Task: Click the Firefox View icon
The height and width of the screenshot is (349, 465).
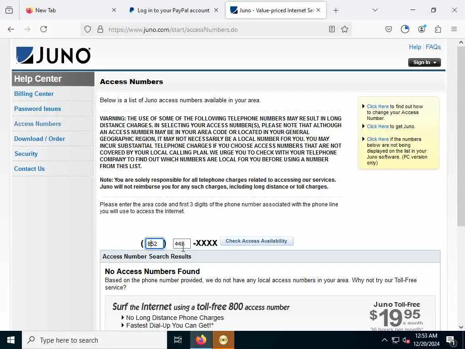Action: point(9,10)
